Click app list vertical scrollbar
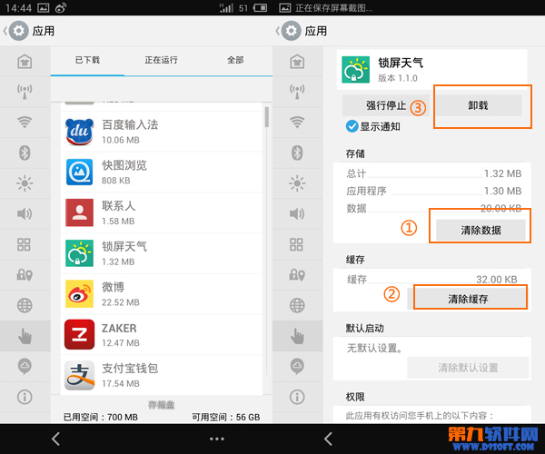This screenshot has height=454, width=545. coord(266,117)
